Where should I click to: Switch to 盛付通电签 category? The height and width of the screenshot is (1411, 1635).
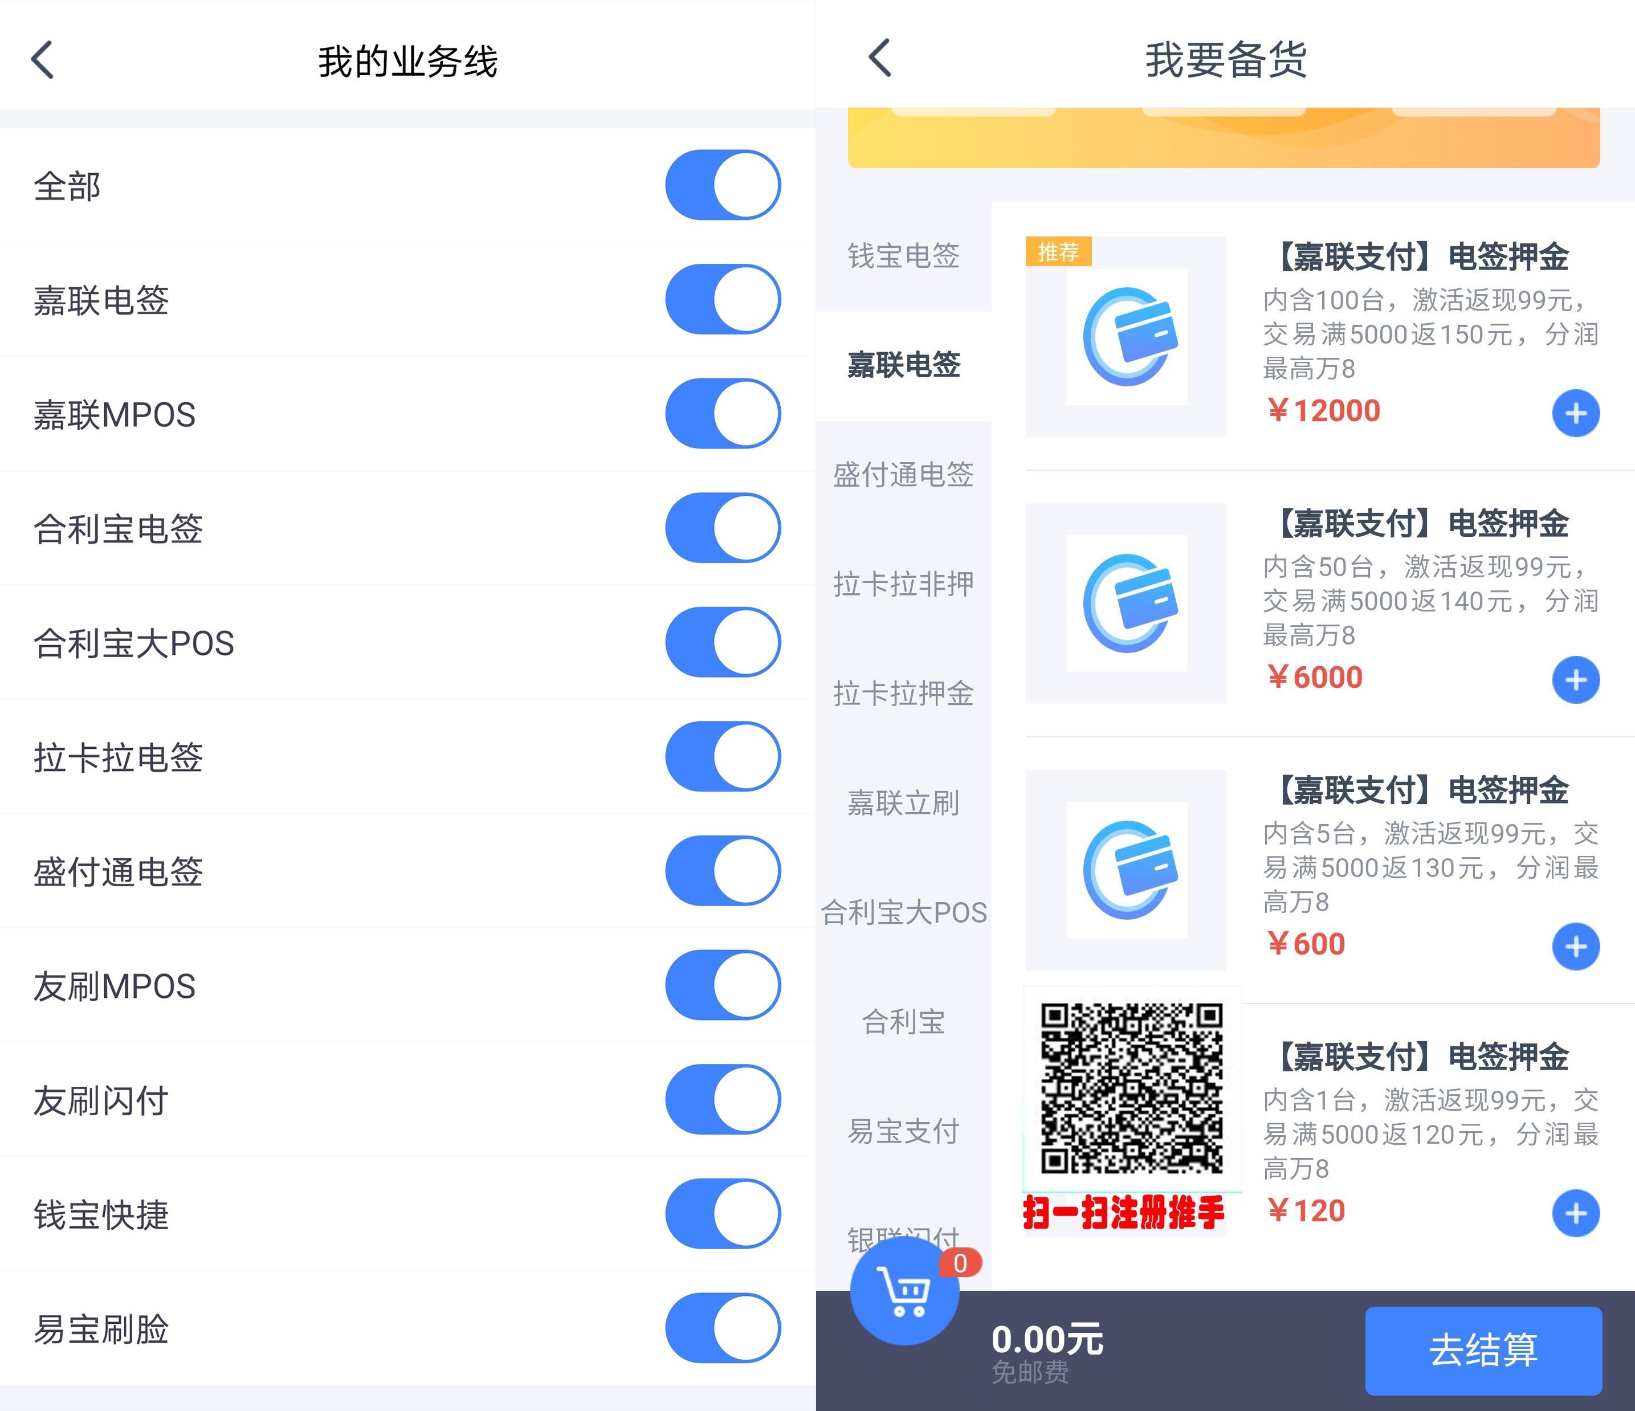pyautogui.click(x=903, y=475)
